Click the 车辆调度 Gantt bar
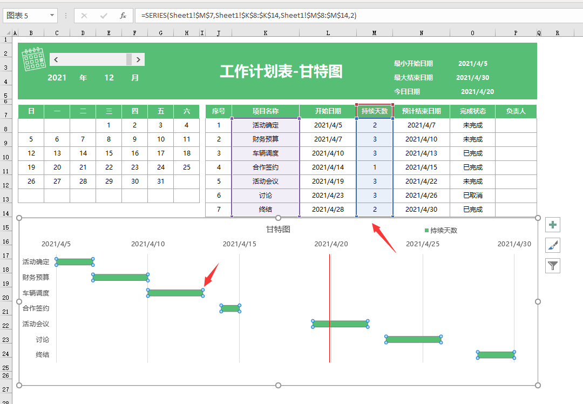 point(175,293)
